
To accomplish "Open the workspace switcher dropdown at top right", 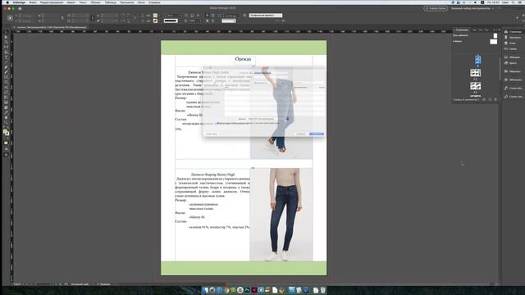I will tap(472, 8).
